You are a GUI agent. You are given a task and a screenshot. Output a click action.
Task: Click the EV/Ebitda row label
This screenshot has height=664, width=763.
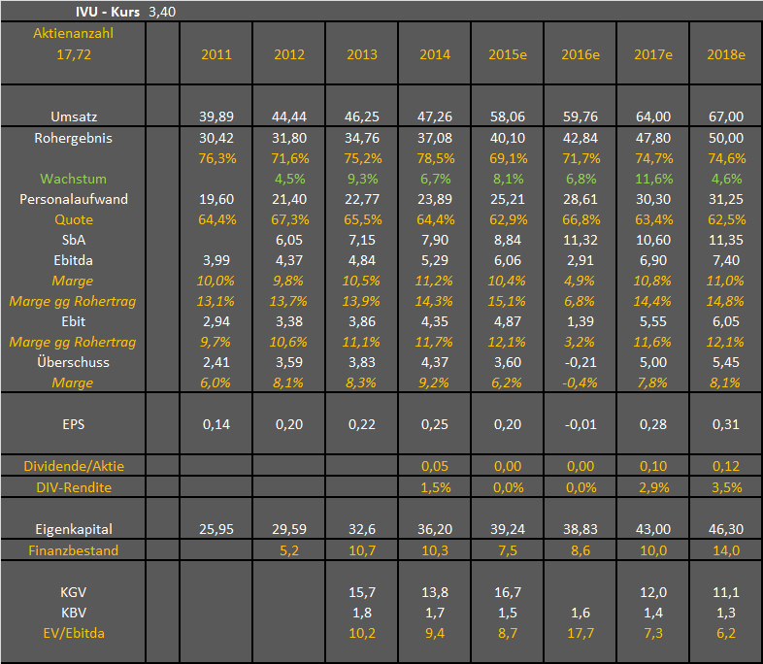click(74, 633)
